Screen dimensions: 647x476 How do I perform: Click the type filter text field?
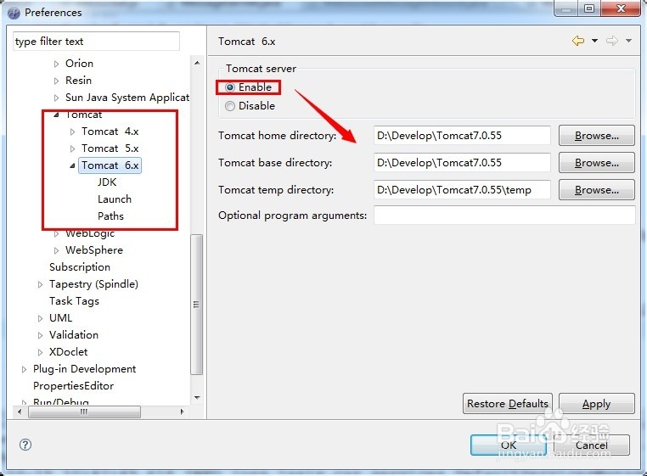(x=96, y=42)
